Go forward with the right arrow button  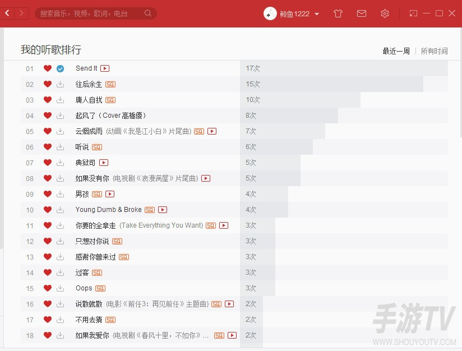tap(21, 13)
